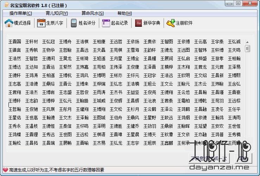Image resolution: width=260 pixels, height=176 pixels.
Task: Select the name 王远哲
Action: (x=116, y=42)
